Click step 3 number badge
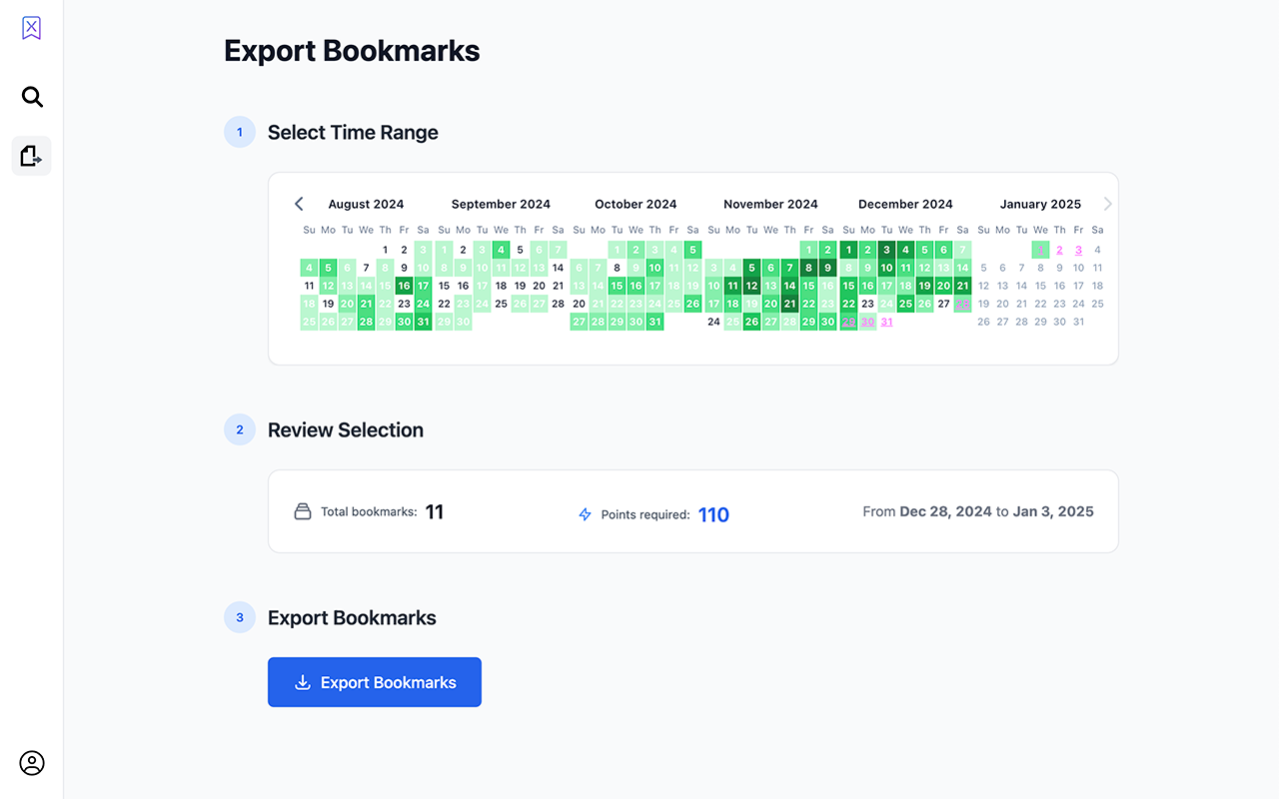 tap(240, 617)
